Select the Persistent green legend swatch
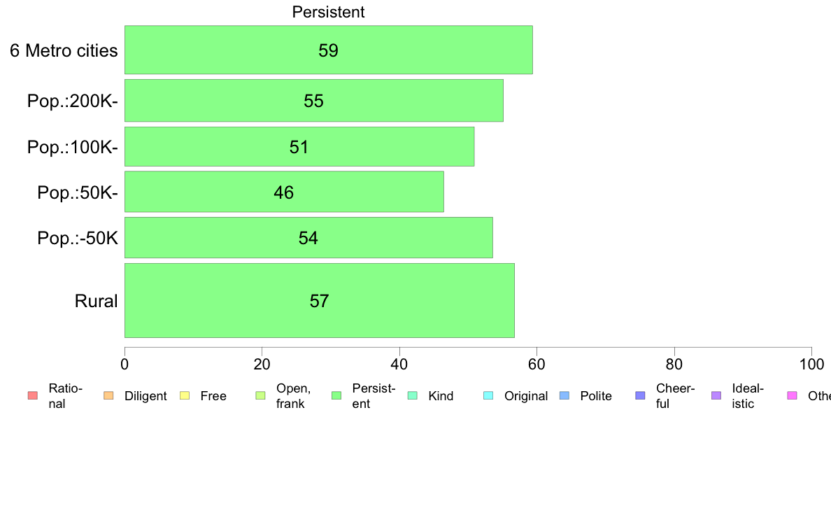831x515 pixels. tap(336, 395)
